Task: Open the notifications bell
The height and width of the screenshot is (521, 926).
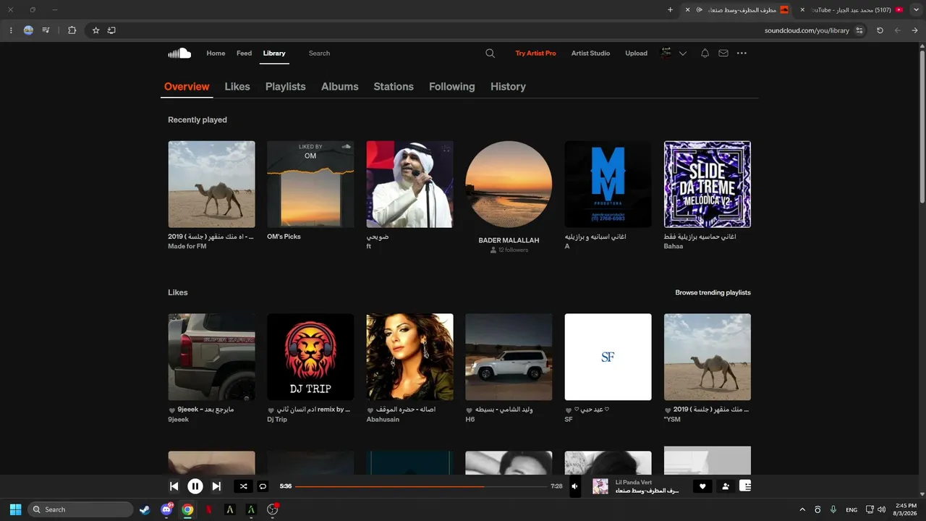Action: click(705, 53)
